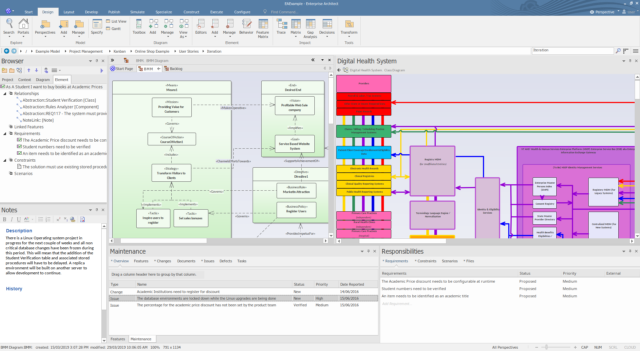Click the Online Shop Example breadcrumb
Screen dimensions: 640x351
pyautogui.click(x=152, y=51)
